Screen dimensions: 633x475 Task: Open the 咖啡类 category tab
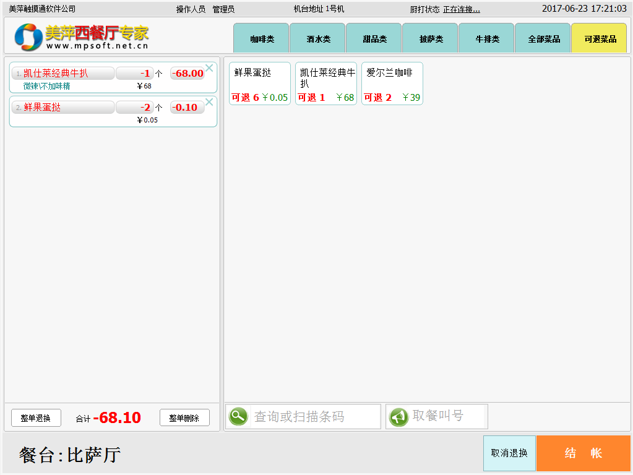point(261,39)
